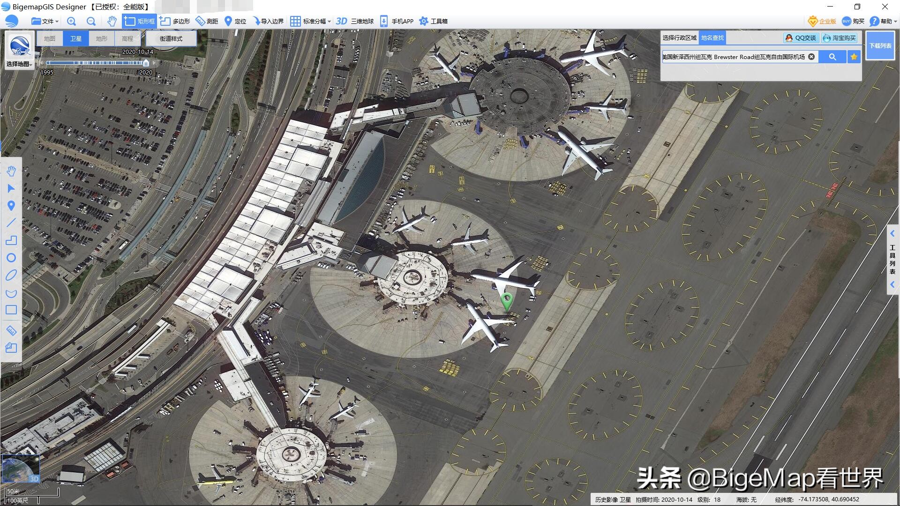Screen dimensions: 900x506
Task: Switch to the 地形 terrain layer tab
Action: click(102, 38)
